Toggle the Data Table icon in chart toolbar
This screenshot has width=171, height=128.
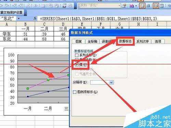point(148,5)
